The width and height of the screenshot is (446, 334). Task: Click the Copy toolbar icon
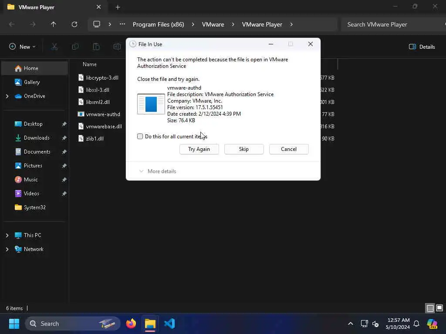click(75, 47)
